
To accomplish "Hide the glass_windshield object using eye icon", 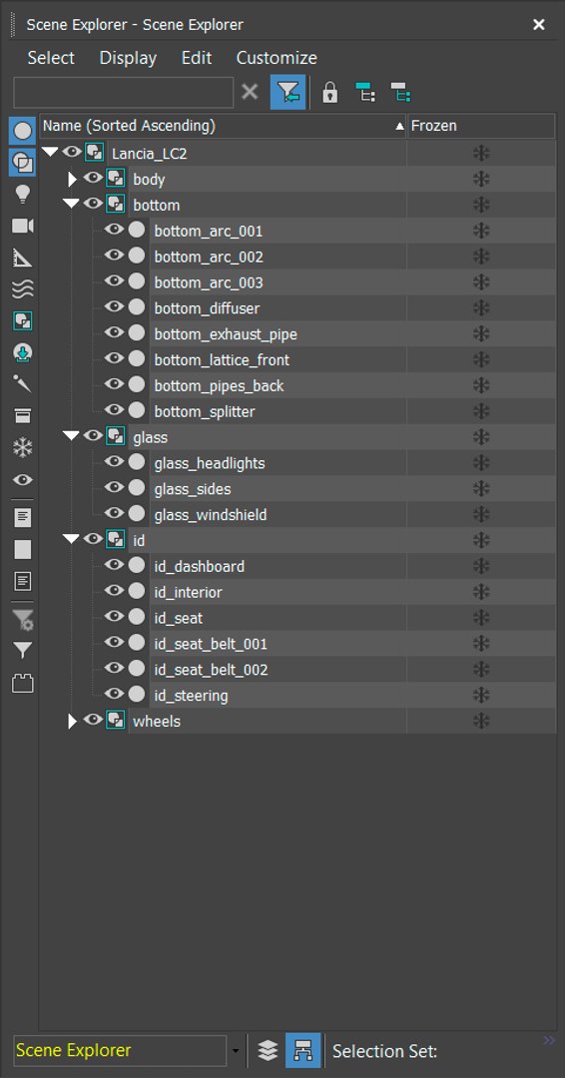I will click(x=114, y=514).
